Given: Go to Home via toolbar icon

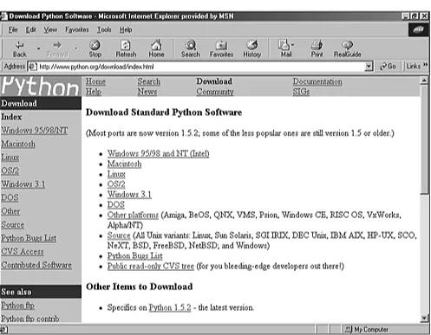Looking at the screenshot, I should click(156, 45).
